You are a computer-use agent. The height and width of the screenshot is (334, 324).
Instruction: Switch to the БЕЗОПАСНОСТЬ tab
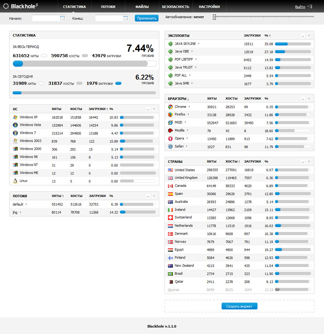pos(175,6)
